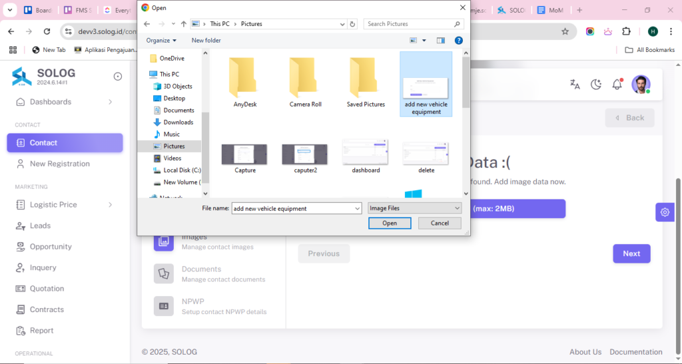Click the Open button
Viewport: 682px width, 364px height.
[x=390, y=223]
